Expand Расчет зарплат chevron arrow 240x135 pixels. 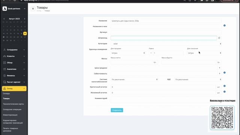tap(24, 82)
